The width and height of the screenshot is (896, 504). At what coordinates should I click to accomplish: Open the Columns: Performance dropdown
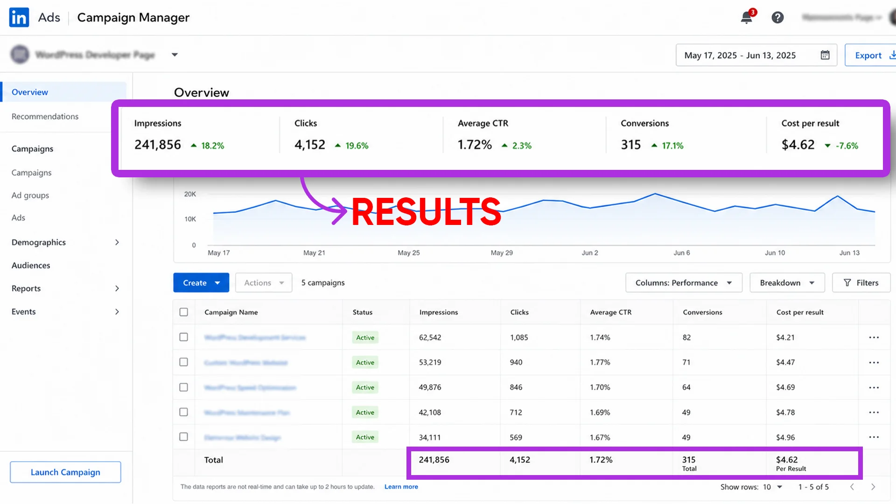684,283
